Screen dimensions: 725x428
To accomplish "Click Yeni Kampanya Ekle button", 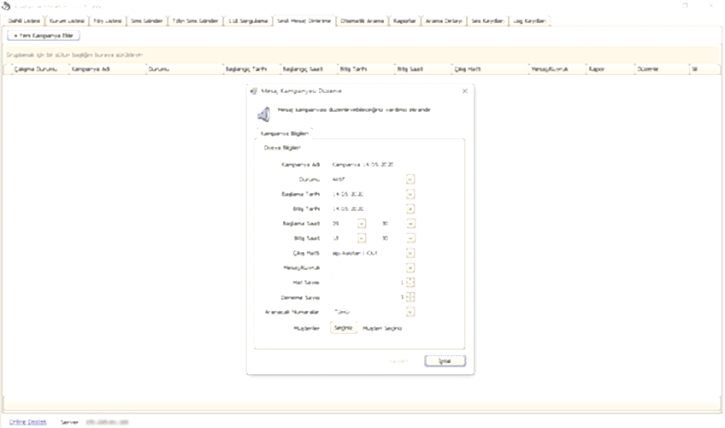I will [x=44, y=36].
